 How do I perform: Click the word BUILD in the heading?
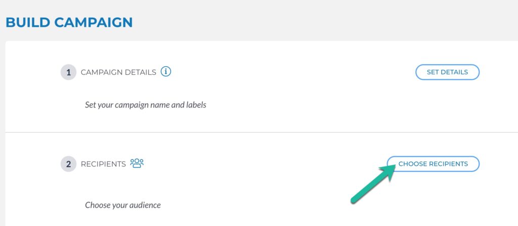tap(28, 22)
